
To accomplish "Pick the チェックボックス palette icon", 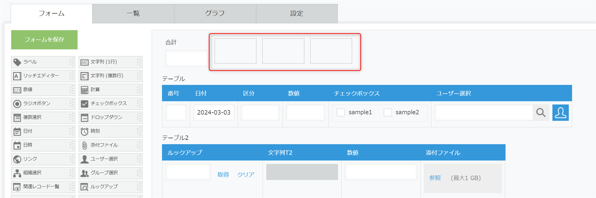I will (x=84, y=104).
